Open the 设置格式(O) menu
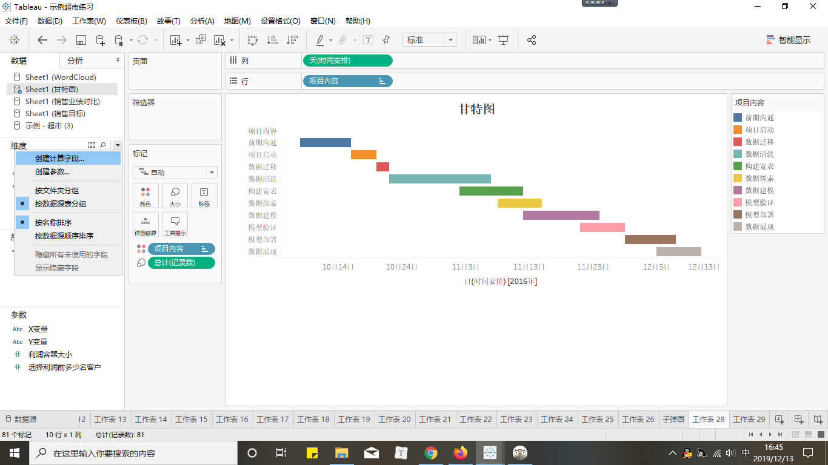This screenshot has width=828, height=465. click(281, 21)
